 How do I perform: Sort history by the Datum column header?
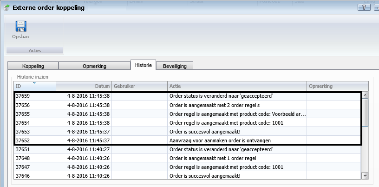(x=84, y=86)
